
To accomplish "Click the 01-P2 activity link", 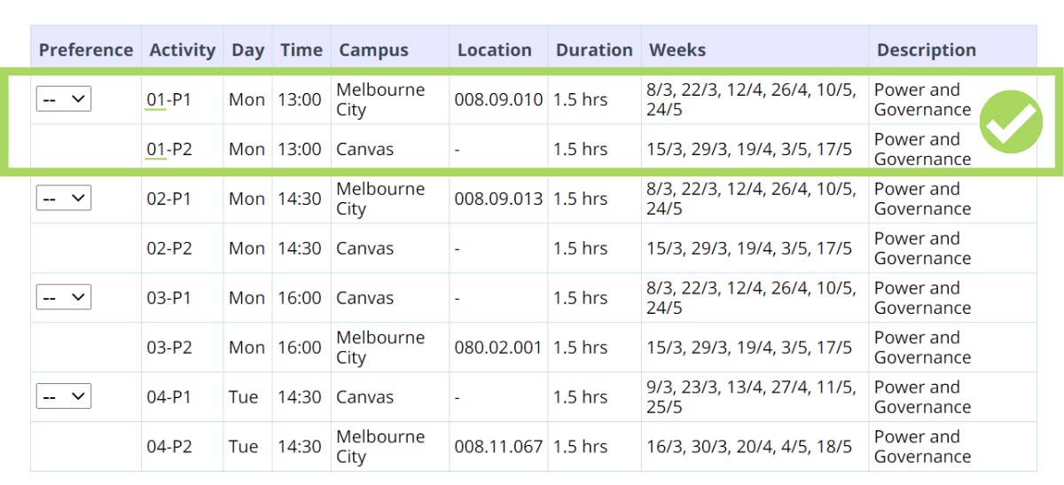I will point(168,150).
